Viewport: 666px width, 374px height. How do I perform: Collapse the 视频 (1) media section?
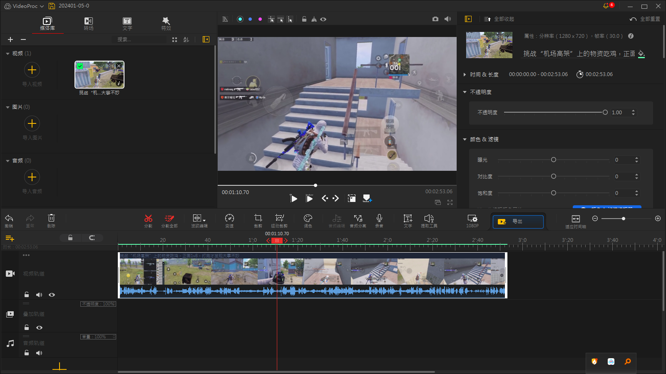pos(7,54)
